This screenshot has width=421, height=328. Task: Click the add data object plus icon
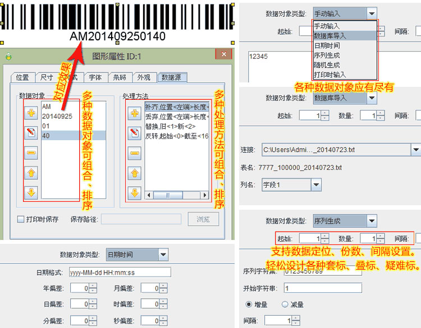(31, 113)
